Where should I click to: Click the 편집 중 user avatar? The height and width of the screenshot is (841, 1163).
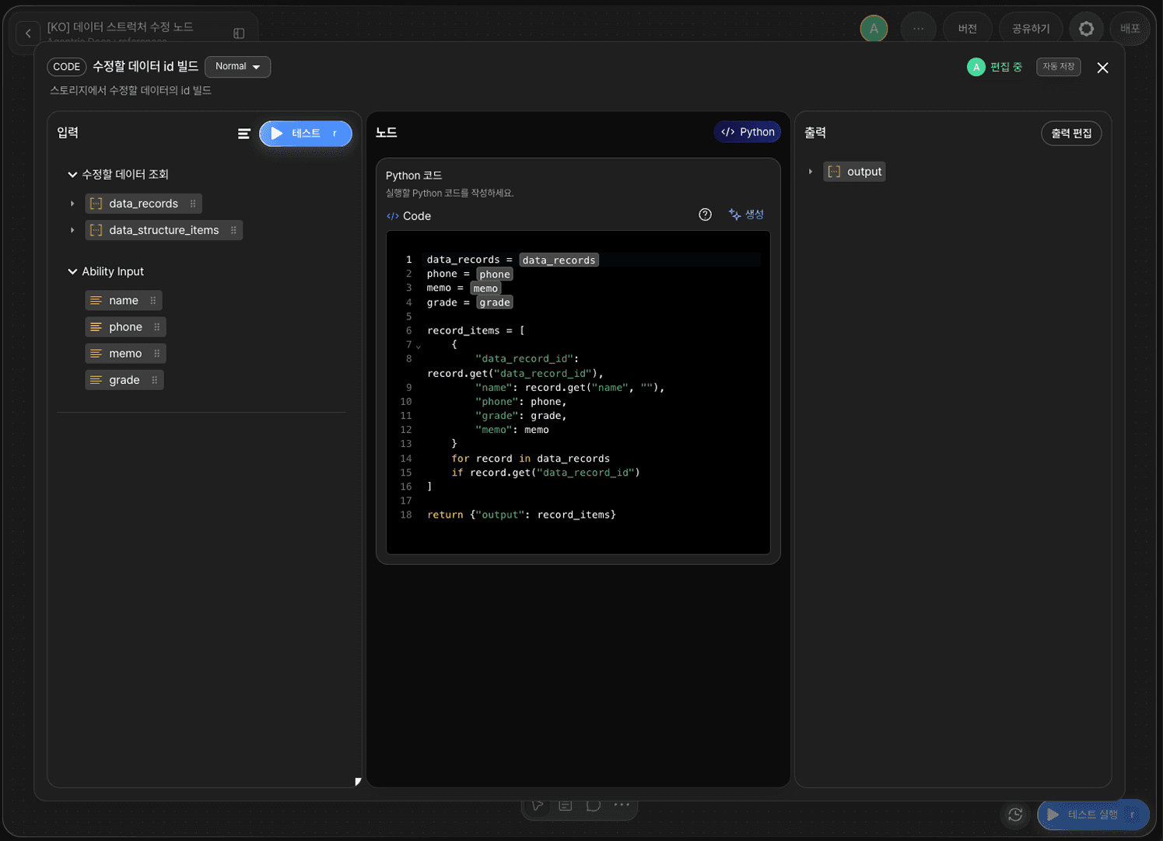976,68
